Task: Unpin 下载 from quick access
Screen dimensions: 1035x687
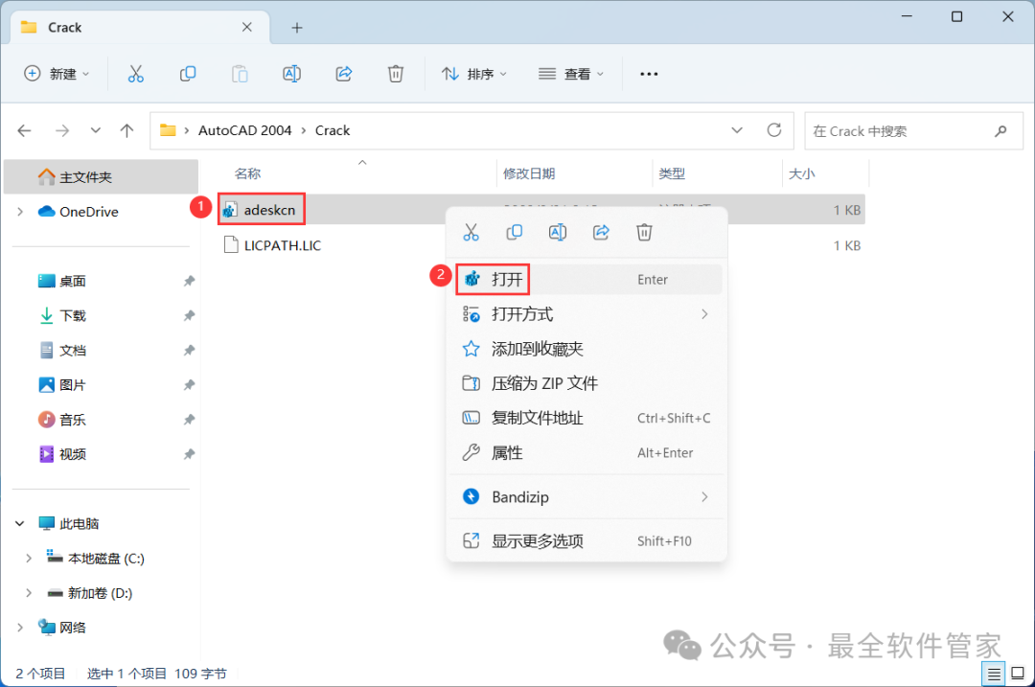Action: point(189,315)
